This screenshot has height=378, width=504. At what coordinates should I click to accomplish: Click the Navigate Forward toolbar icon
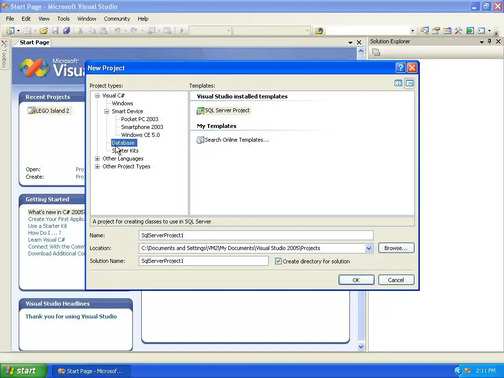[x=167, y=31]
